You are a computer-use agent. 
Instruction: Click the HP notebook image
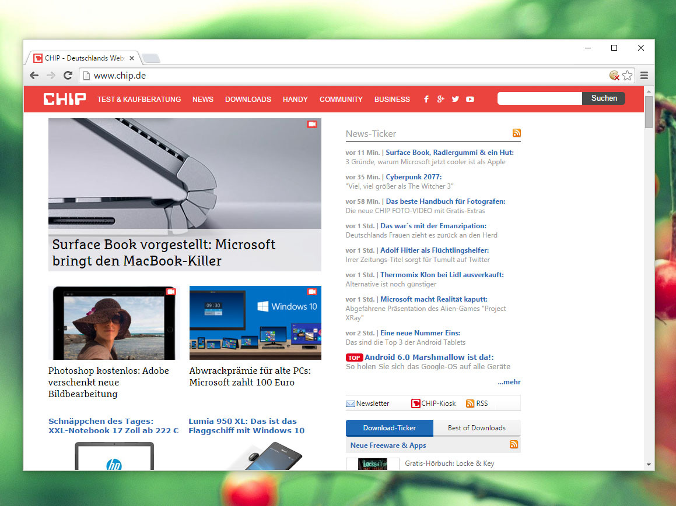[114, 456]
